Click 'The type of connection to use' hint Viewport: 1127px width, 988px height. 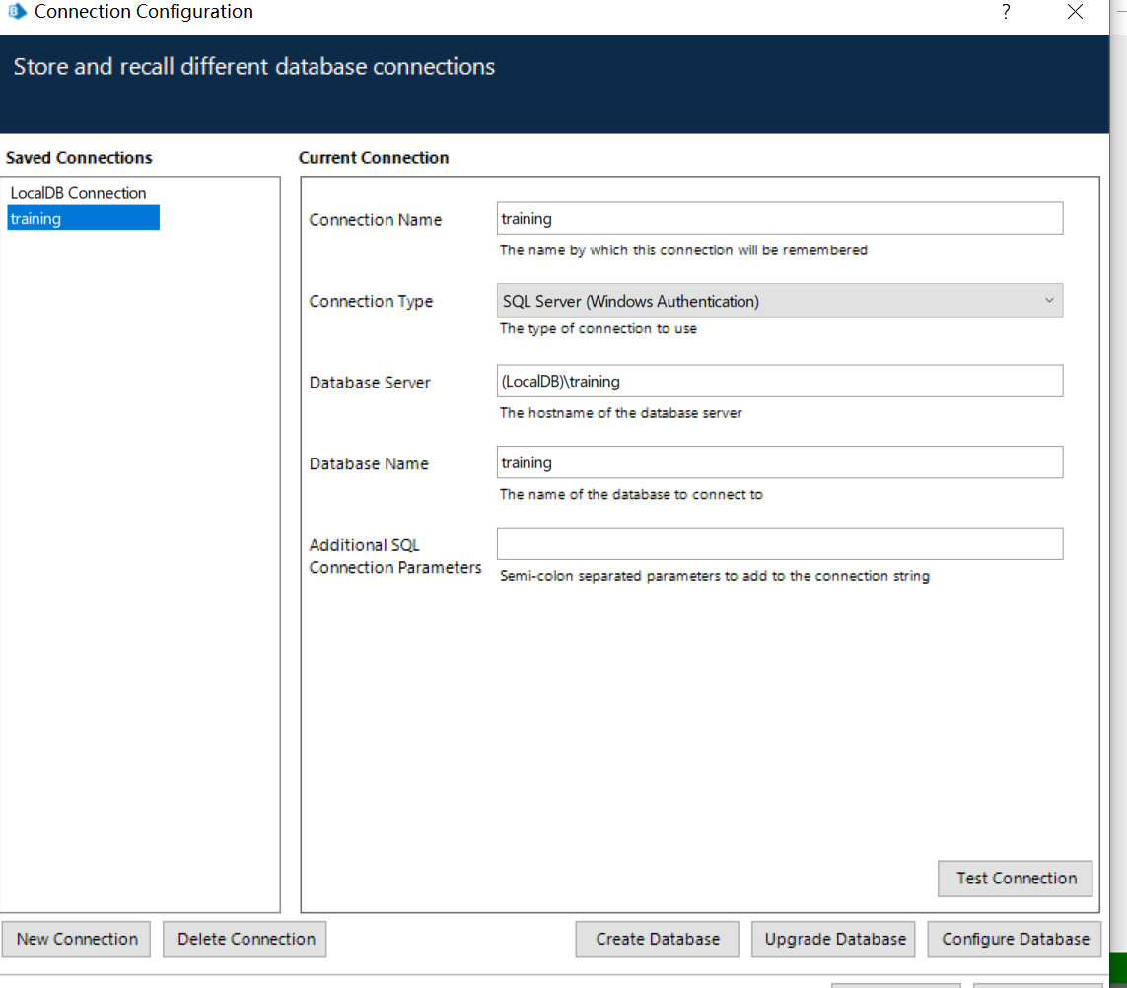pos(598,328)
